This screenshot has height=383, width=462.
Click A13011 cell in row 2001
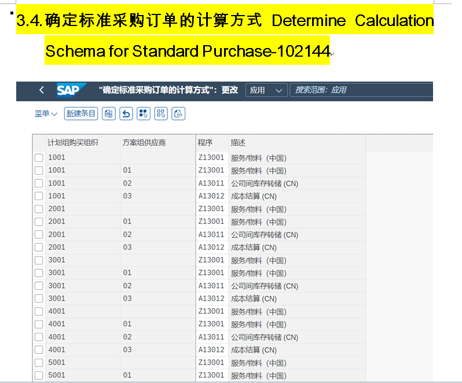(x=211, y=235)
